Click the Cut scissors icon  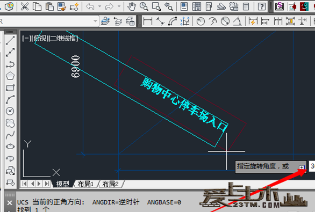pyautogui.click(x=25, y=6)
